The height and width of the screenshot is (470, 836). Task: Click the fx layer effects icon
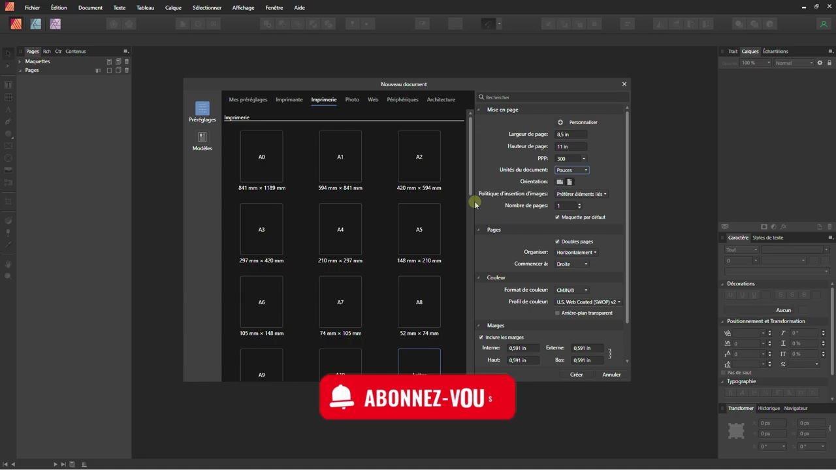click(x=783, y=227)
